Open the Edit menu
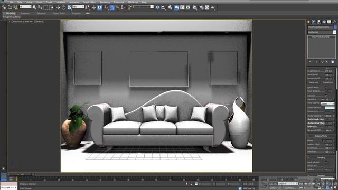338x190 pixels. tap(11, 2)
